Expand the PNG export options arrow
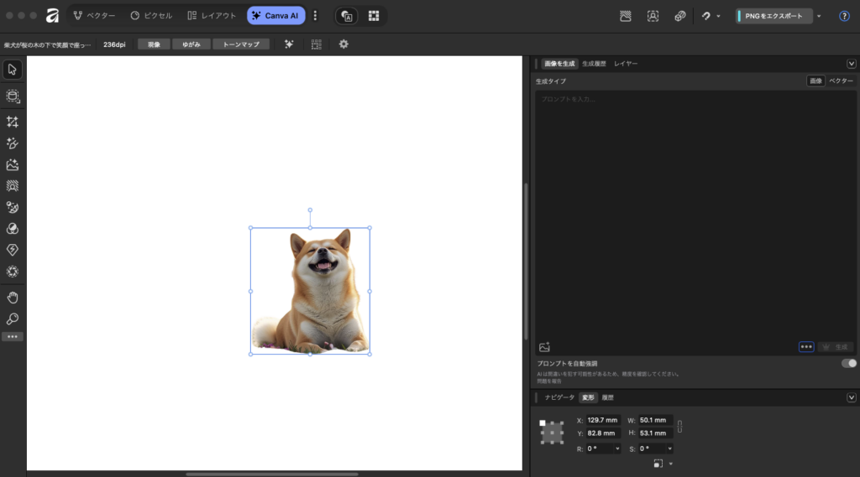This screenshot has height=477, width=860. [819, 16]
